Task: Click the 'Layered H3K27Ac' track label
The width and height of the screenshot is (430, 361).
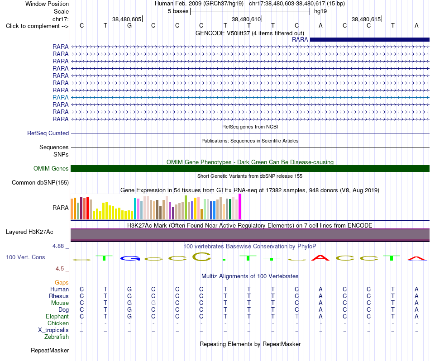Action: point(29,232)
